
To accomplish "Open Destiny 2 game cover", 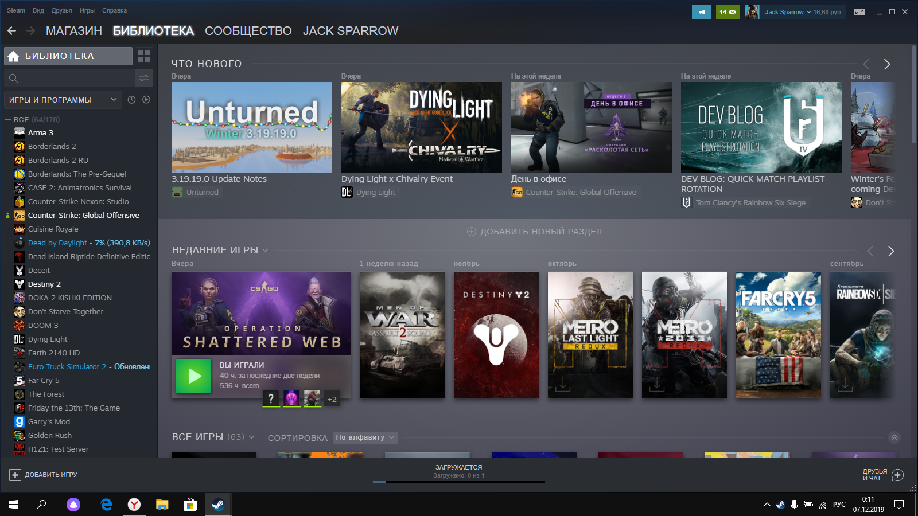I will pos(496,335).
